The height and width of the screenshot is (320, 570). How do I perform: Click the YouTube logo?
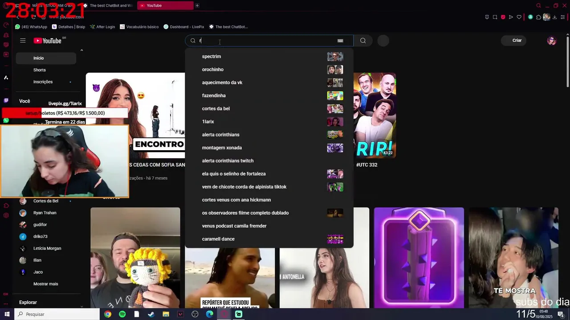click(x=48, y=40)
